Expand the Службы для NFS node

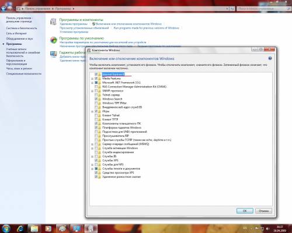point(92,165)
